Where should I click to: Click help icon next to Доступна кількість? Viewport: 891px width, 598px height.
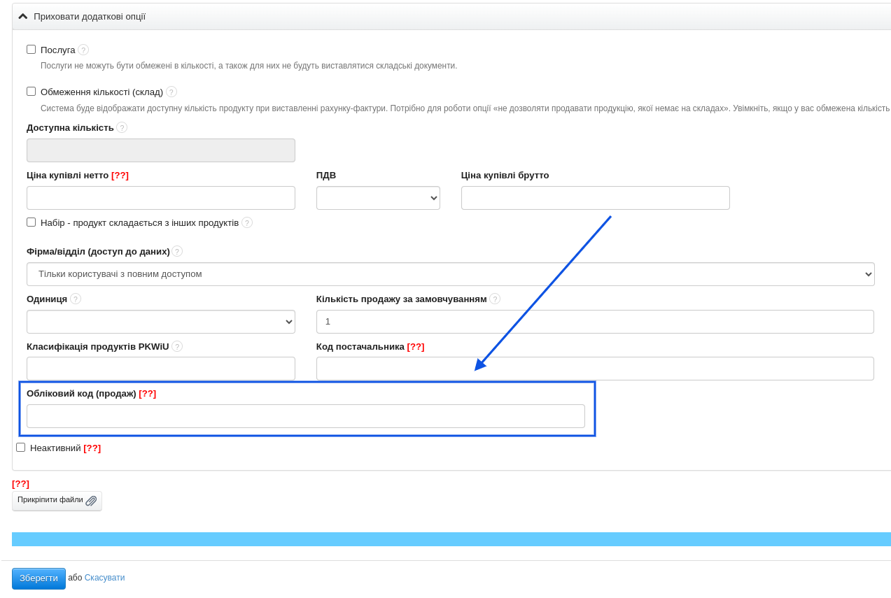click(x=122, y=127)
